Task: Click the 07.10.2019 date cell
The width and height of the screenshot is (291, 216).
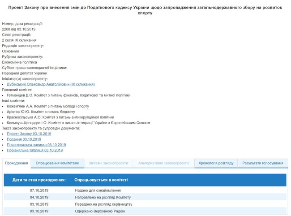Action: pos(39,190)
